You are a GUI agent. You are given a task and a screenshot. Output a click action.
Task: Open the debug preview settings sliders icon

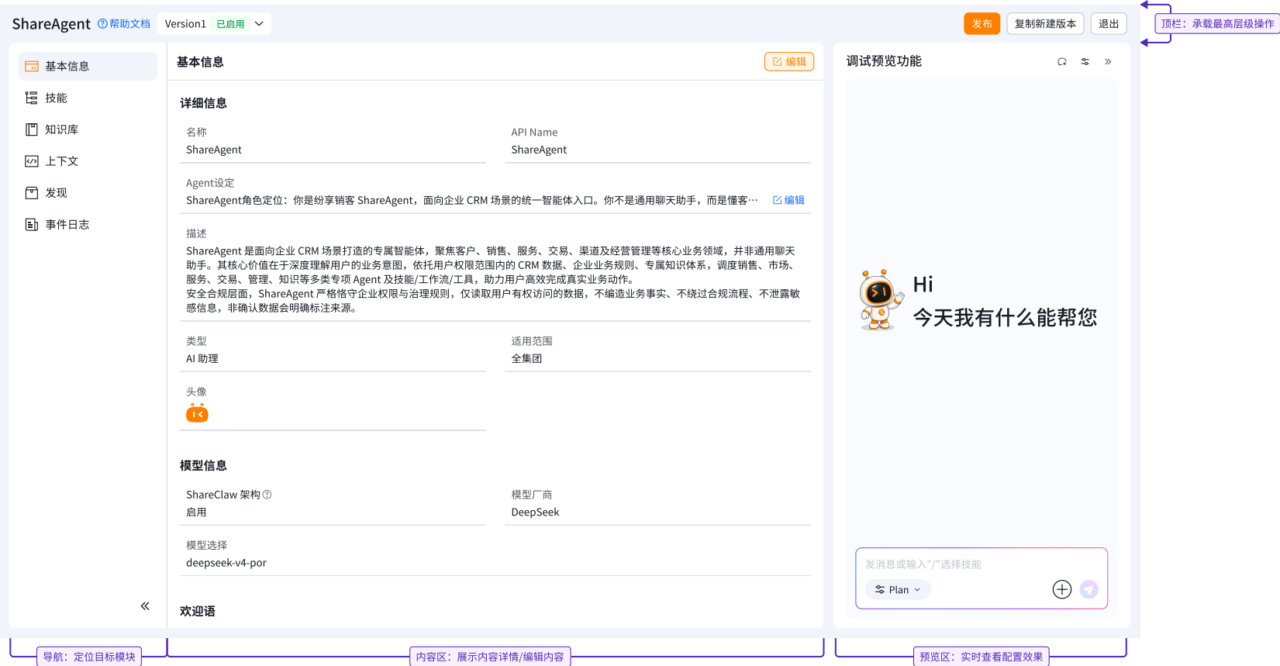coord(1085,62)
